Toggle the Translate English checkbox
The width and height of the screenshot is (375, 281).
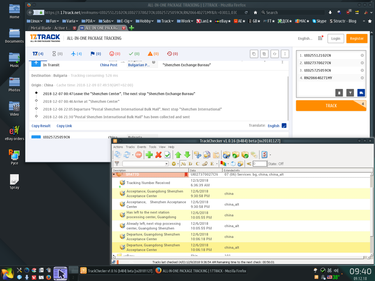click(284, 126)
